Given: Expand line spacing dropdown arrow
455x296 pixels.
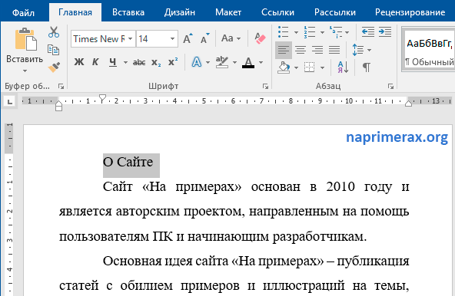Looking at the screenshot, I should 369,50.
